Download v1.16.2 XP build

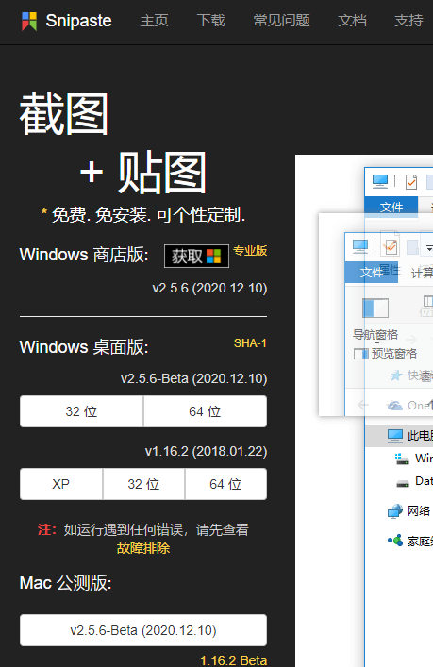click(x=60, y=484)
